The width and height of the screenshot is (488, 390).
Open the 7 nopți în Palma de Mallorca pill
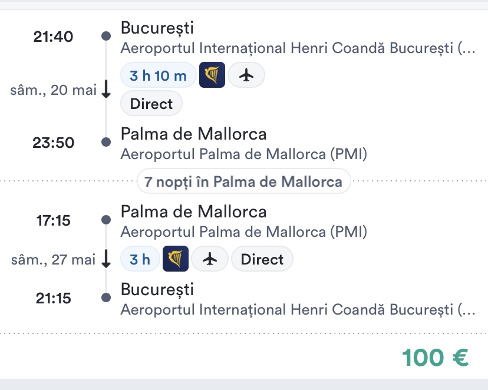(243, 181)
